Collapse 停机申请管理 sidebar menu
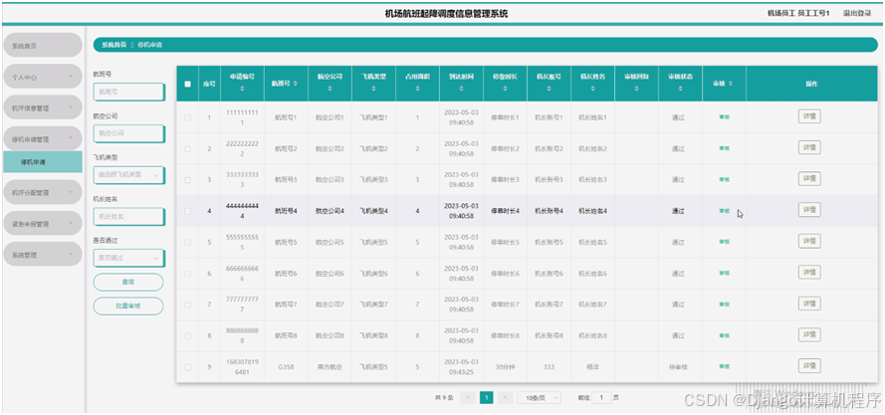Image resolution: width=885 pixels, height=415 pixels. click(x=43, y=138)
